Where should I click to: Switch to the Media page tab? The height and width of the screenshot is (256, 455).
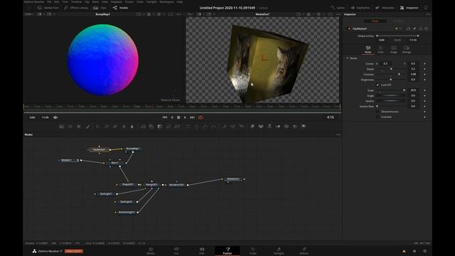pyautogui.click(x=151, y=251)
